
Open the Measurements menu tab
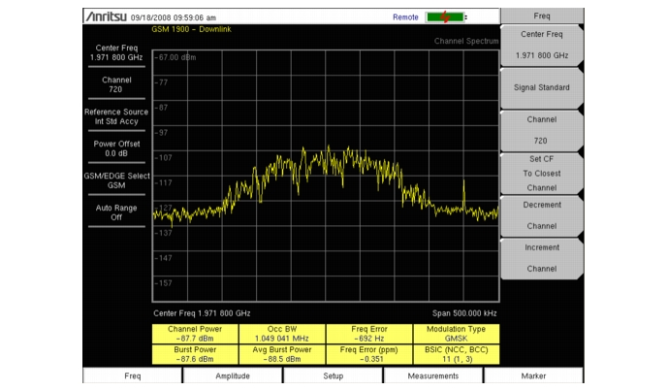click(433, 375)
